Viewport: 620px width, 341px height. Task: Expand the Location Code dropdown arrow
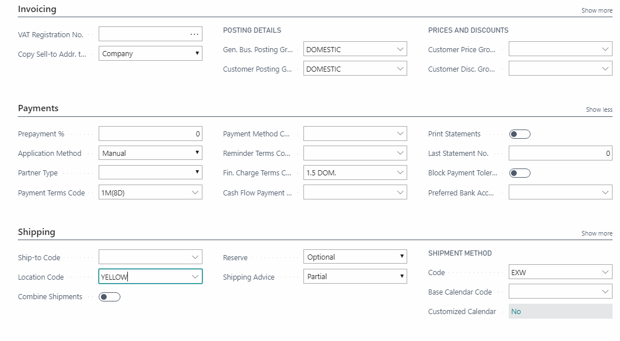click(195, 277)
